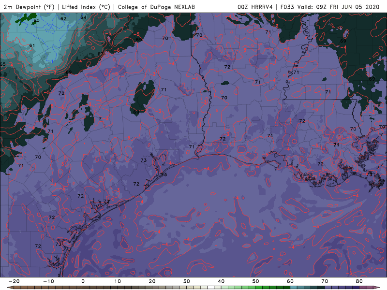Image resolution: width=387 pixels, height=290 pixels.
Task: Click the "-20" colorbar scale label
Action: [x=14, y=281]
